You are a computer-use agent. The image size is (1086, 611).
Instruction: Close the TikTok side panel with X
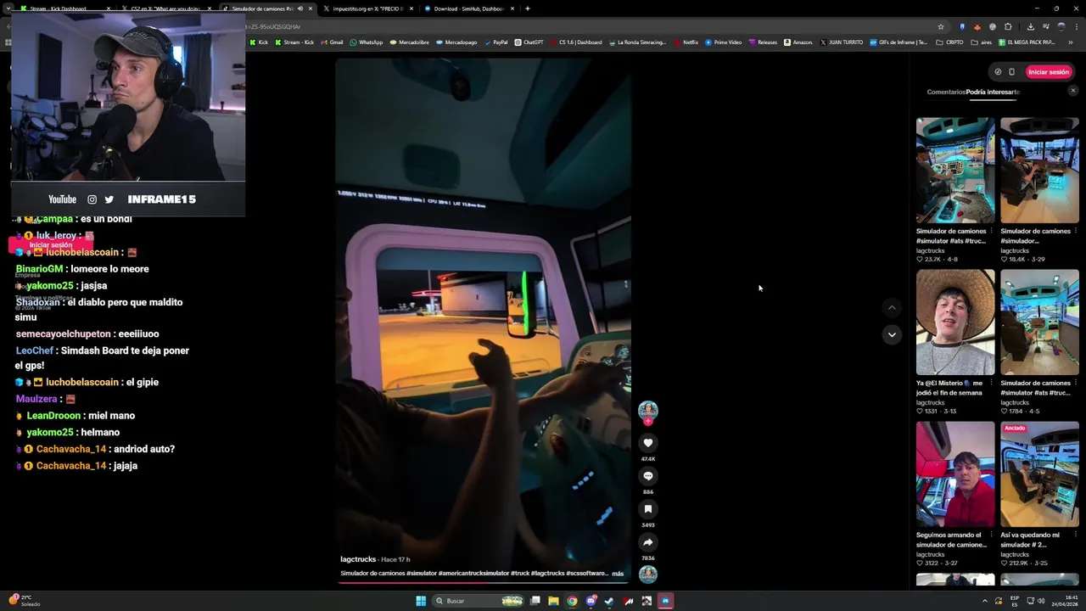tap(1072, 91)
